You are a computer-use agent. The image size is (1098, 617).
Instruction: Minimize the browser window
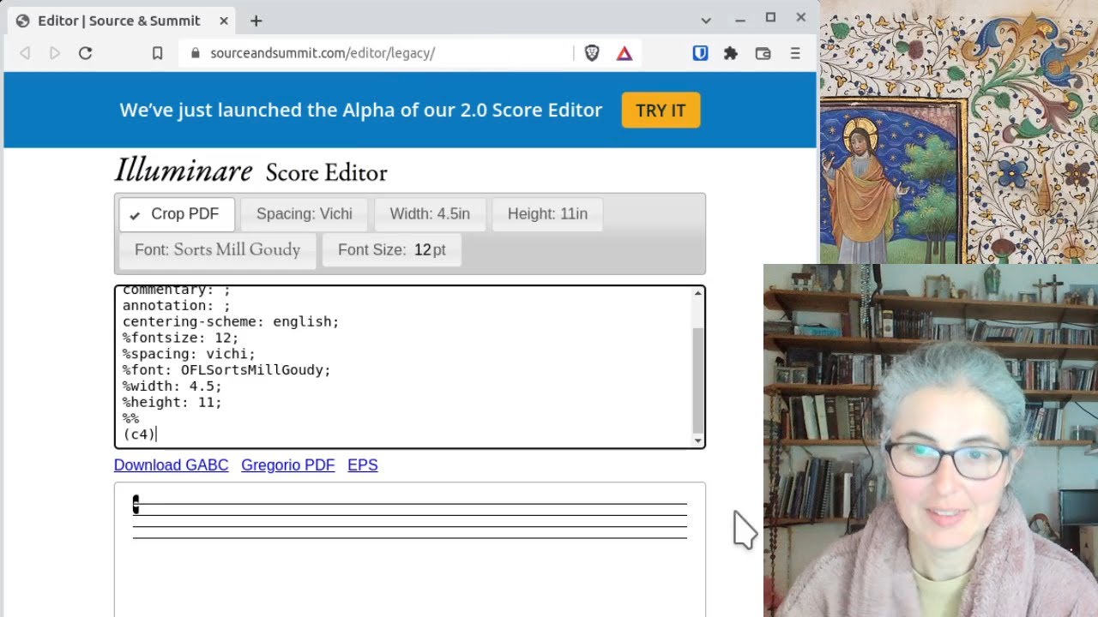739,20
